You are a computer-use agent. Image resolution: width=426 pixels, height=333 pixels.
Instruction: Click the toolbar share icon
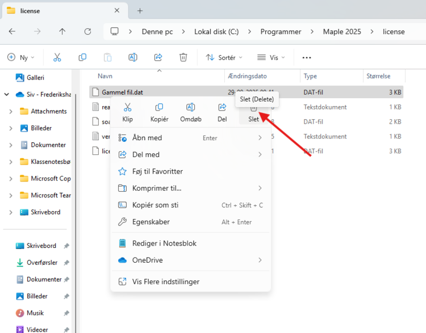pos(158,57)
